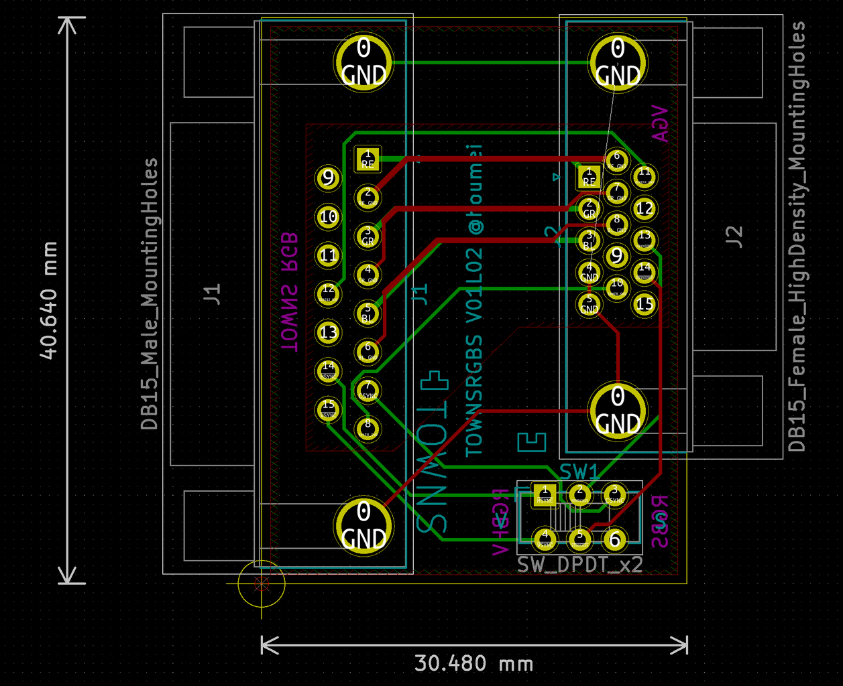This screenshot has width=843, height=686.
Task: Select J2 pad 15
Action: tap(644, 304)
